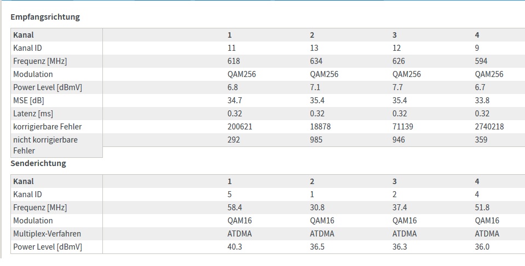525x266 pixels.
Task: Click the Senderichtung section heading
Action: pos(38,163)
